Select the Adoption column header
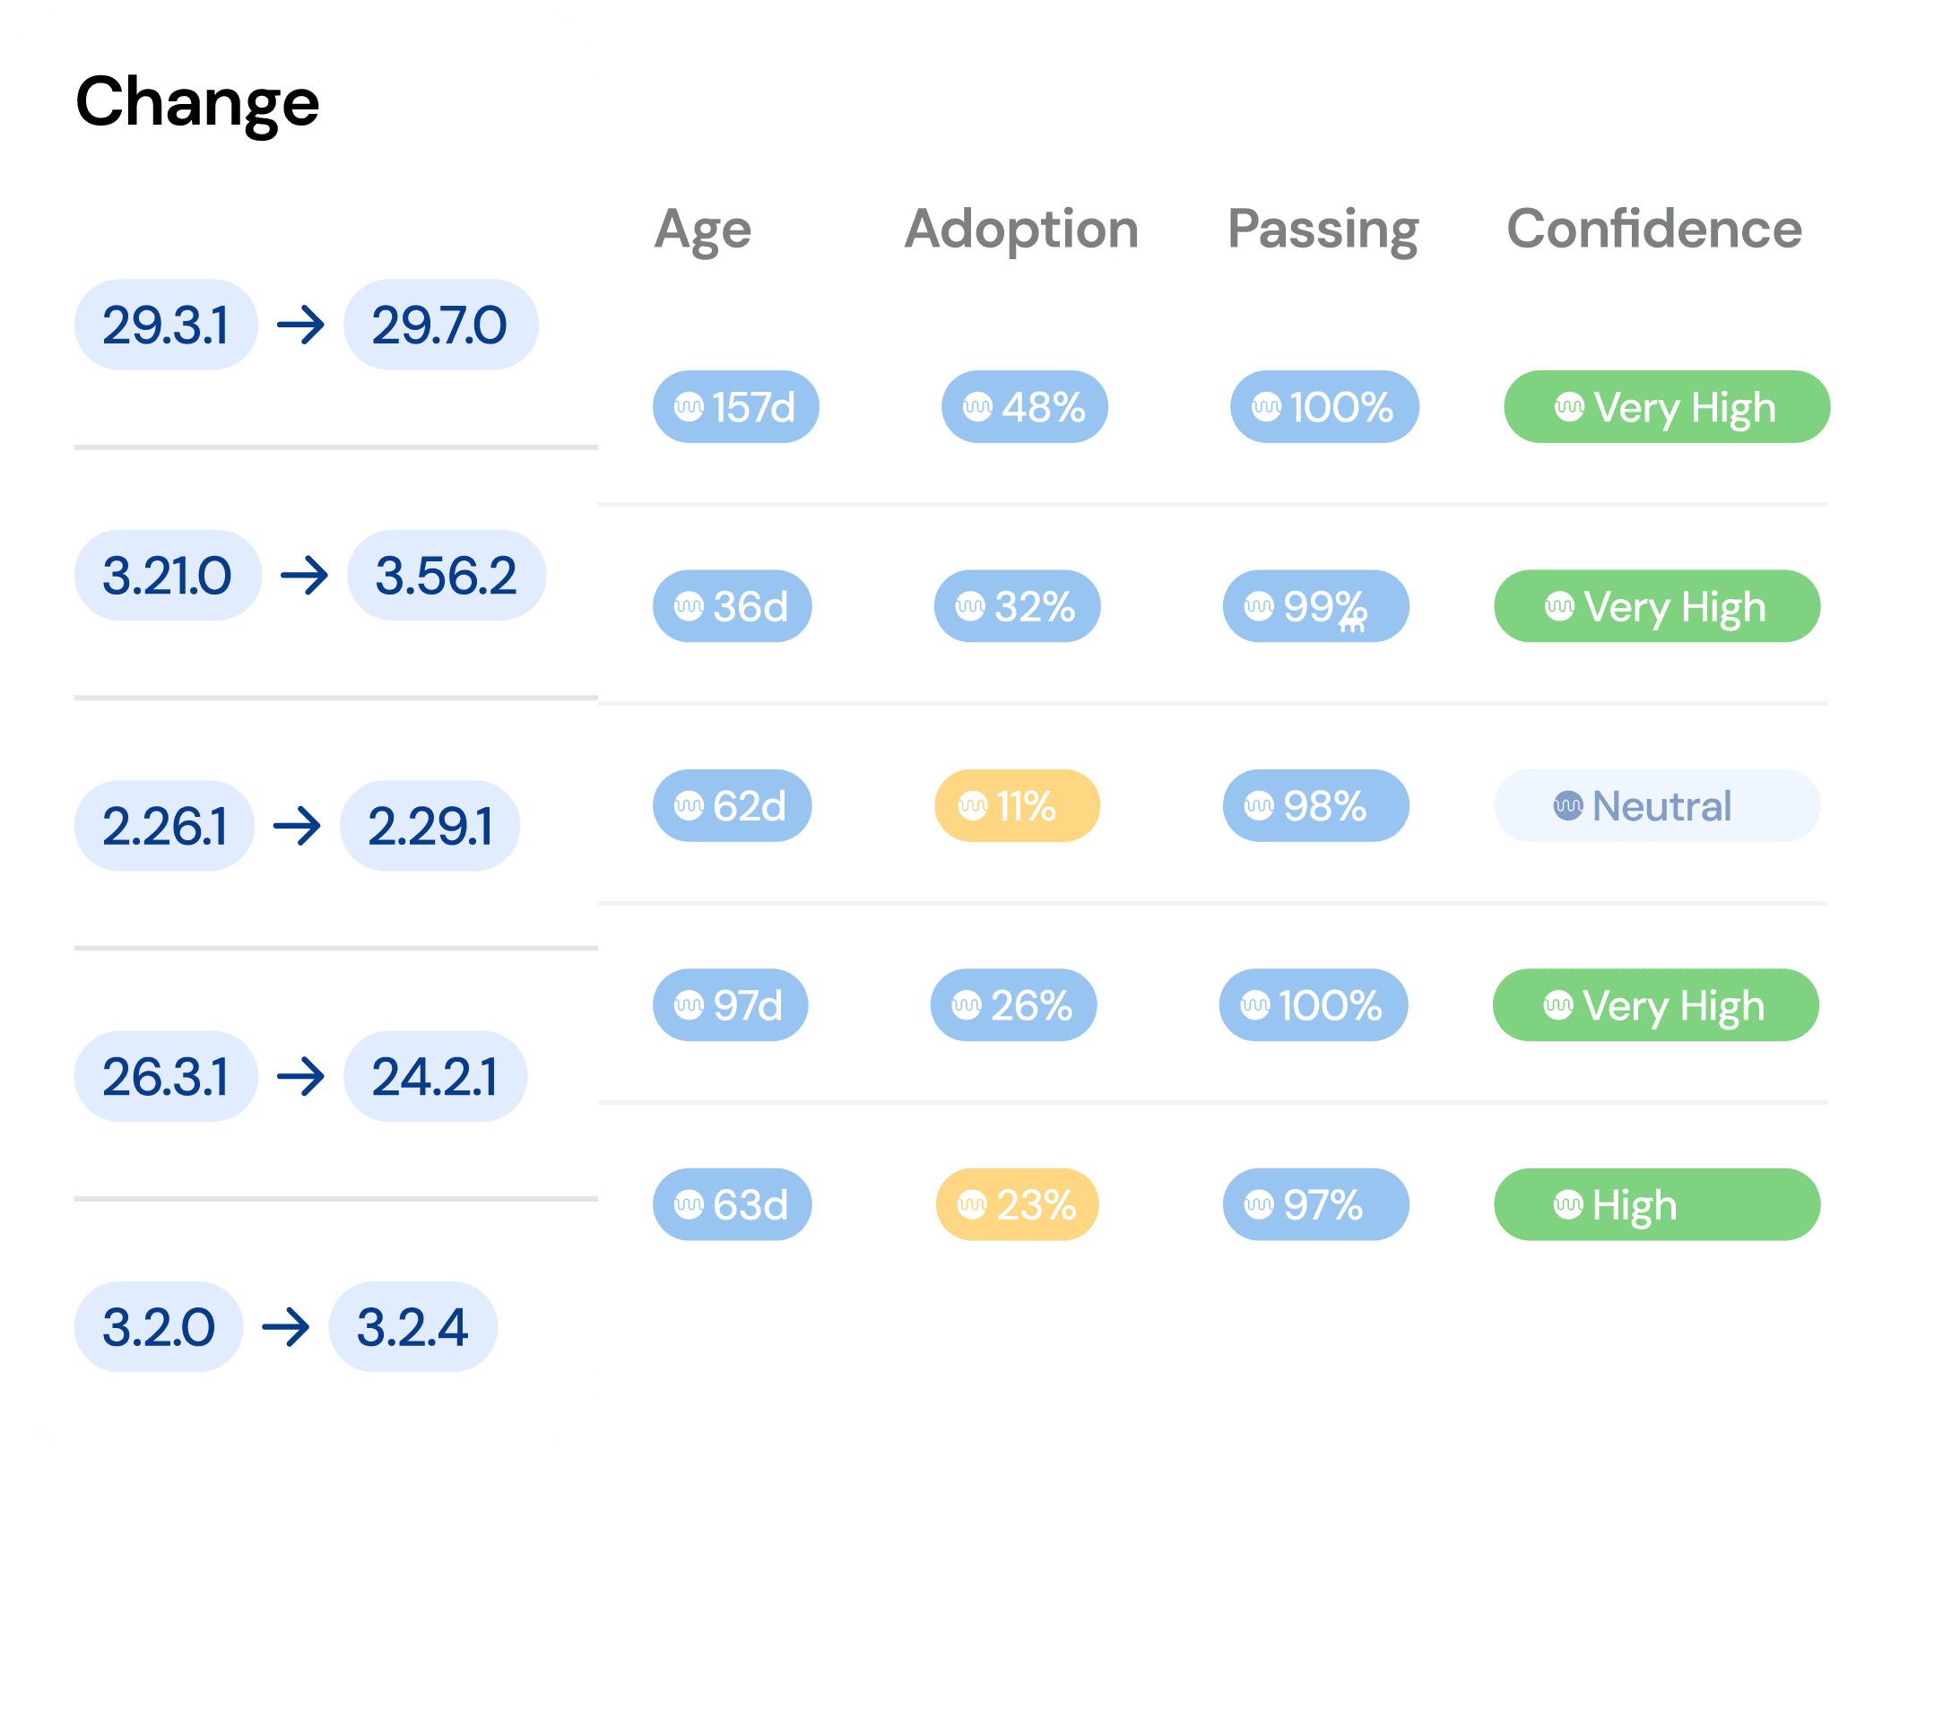The height and width of the screenshot is (1719, 1943). tap(1021, 230)
